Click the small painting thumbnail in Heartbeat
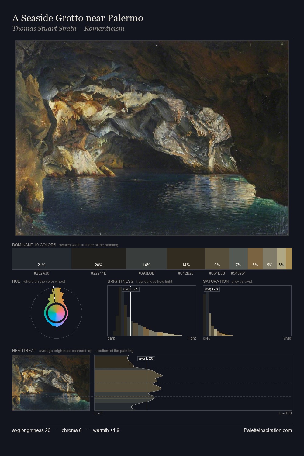Viewport: 304px width, 456px height. 51,383
